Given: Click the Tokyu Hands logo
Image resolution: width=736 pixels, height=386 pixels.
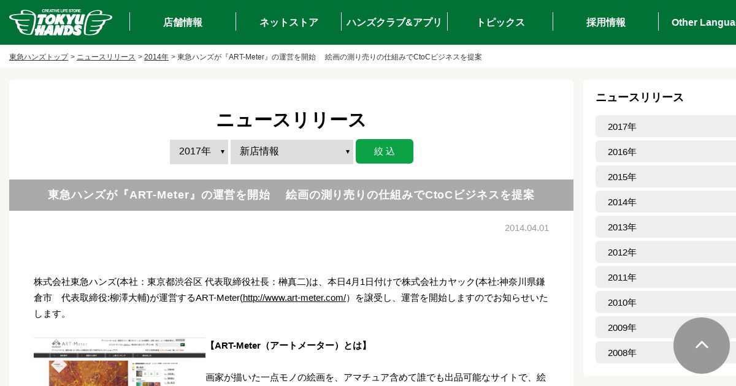Looking at the screenshot, I should pos(61,22).
